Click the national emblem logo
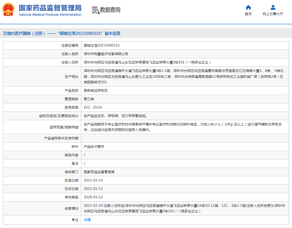292x228 pixels. click(8, 10)
